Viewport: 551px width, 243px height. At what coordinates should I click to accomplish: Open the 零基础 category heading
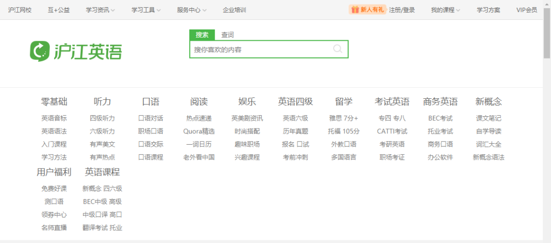[x=54, y=102]
